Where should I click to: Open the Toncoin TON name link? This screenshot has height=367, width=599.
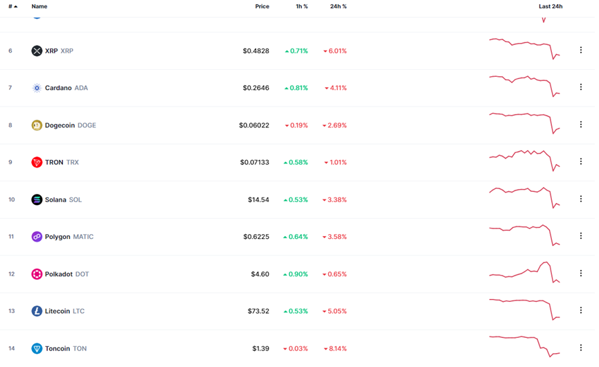[57, 349]
